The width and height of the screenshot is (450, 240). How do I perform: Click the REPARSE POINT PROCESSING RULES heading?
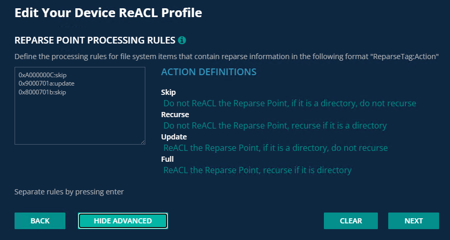[94, 40]
